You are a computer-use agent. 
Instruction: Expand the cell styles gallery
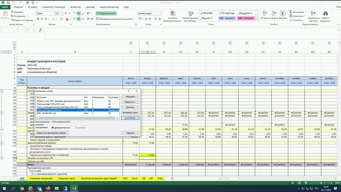pyautogui.click(x=257, y=20)
